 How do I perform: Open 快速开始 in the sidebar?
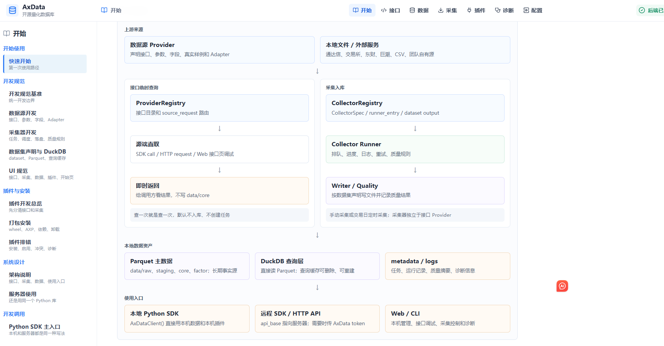pos(45,64)
